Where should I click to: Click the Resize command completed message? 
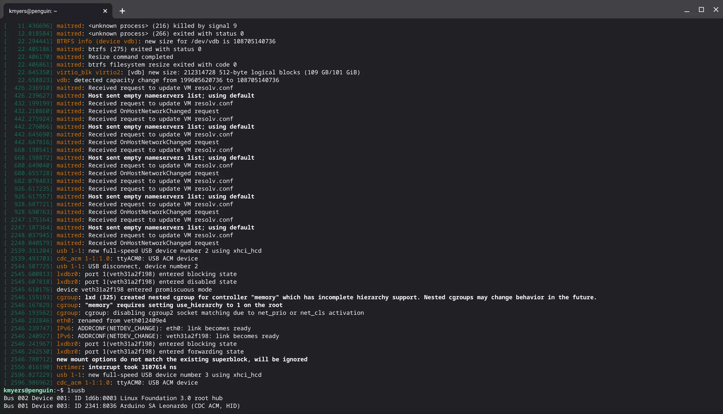pos(130,57)
